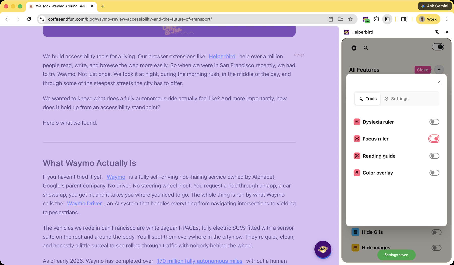Click the Reading guide label
454x265 pixels.
[x=379, y=156]
